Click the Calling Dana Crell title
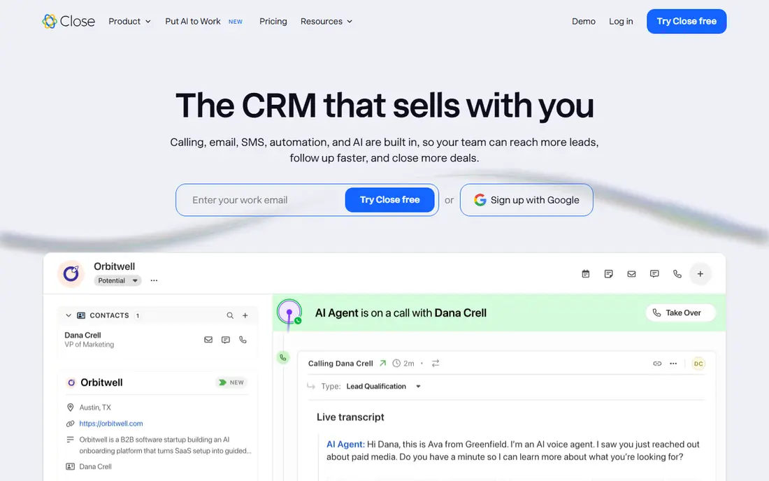Screen dimensions: 769x481 click(x=340, y=364)
